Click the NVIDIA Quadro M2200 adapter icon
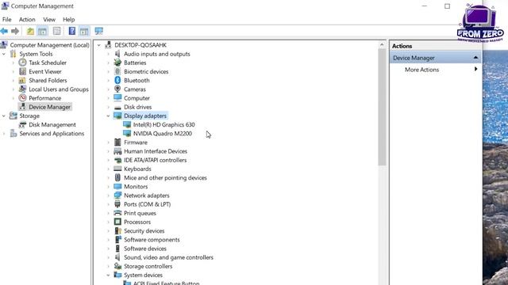 tap(127, 133)
